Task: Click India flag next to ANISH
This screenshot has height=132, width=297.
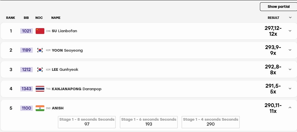Action: [40, 108]
